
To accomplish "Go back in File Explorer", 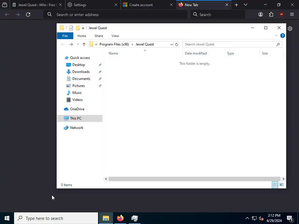I will 62,44.
